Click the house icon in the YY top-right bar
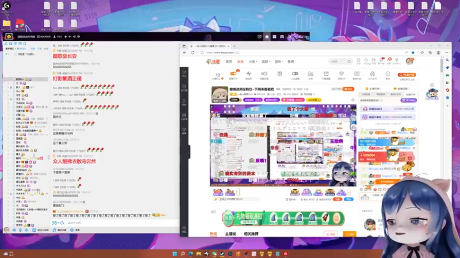Screen dimensions: 460x258 (267, 37)
